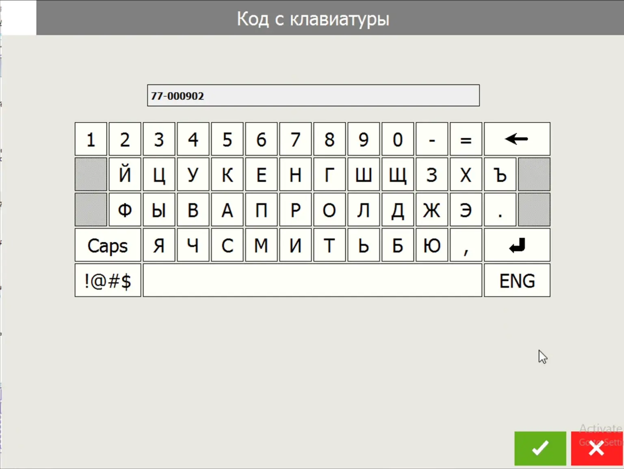
Task: Tap the letter Ш key
Action: [x=364, y=174]
